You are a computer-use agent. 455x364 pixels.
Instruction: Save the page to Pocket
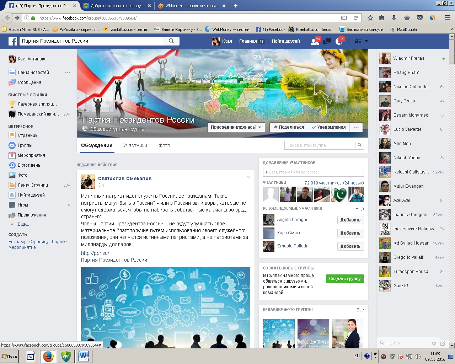pos(420,18)
